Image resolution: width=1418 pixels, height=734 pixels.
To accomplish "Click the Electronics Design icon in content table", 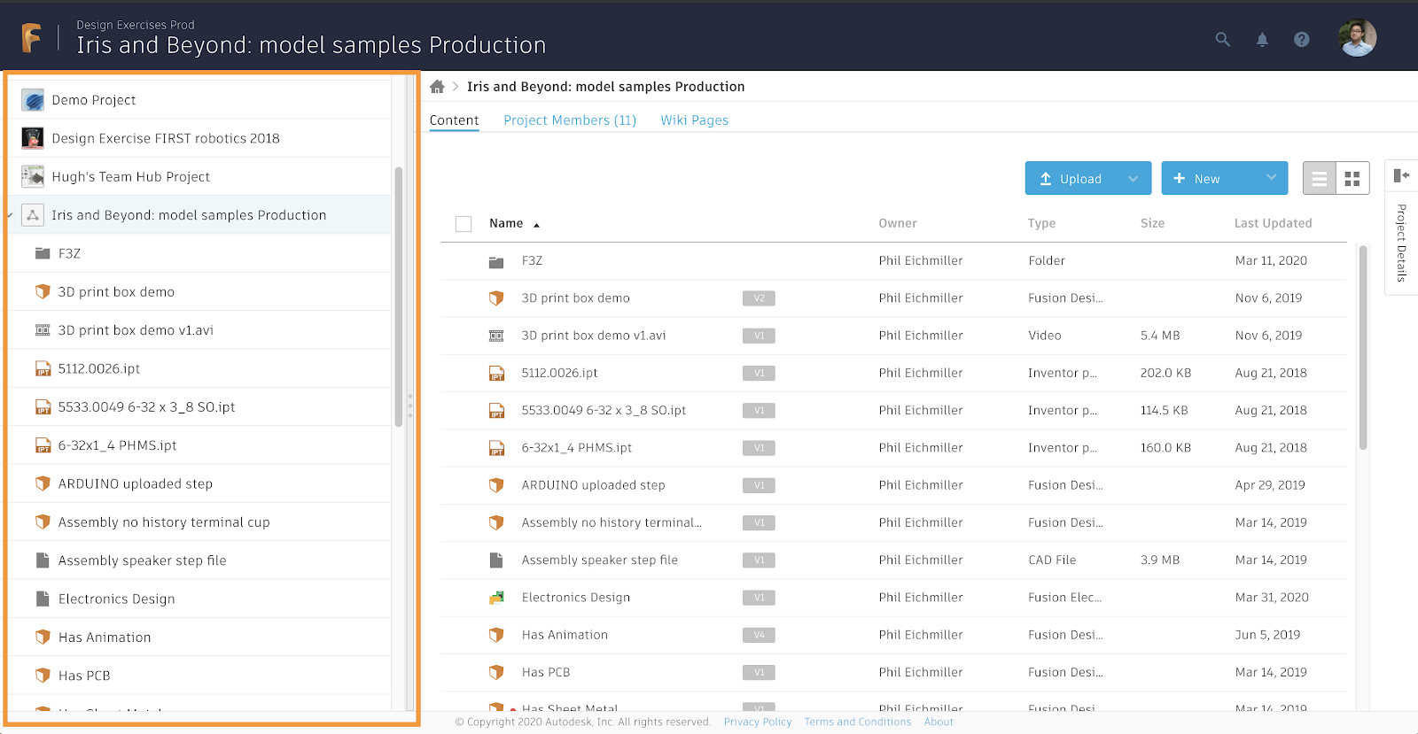I will 496,598.
